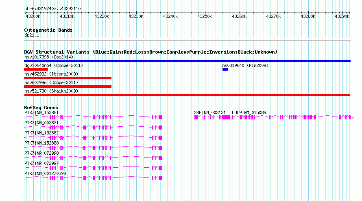362x201 pixels.
Task: Select the red nsv602996 loss bar
Action: 68,86
